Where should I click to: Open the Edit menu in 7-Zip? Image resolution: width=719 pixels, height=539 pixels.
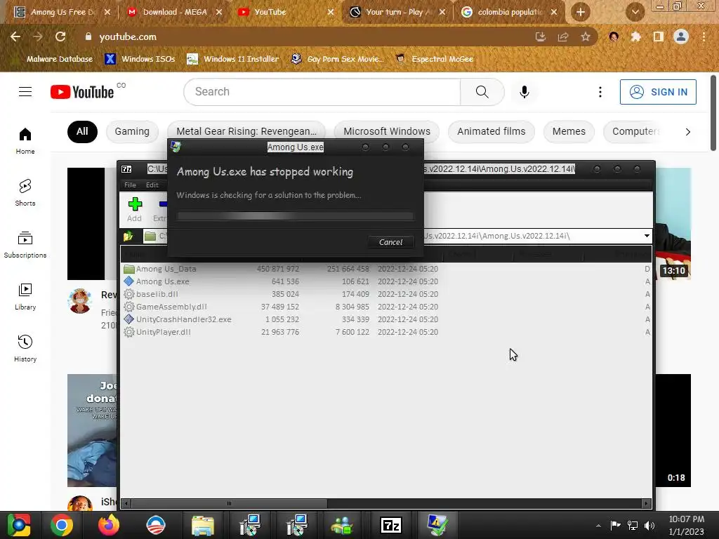point(152,185)
